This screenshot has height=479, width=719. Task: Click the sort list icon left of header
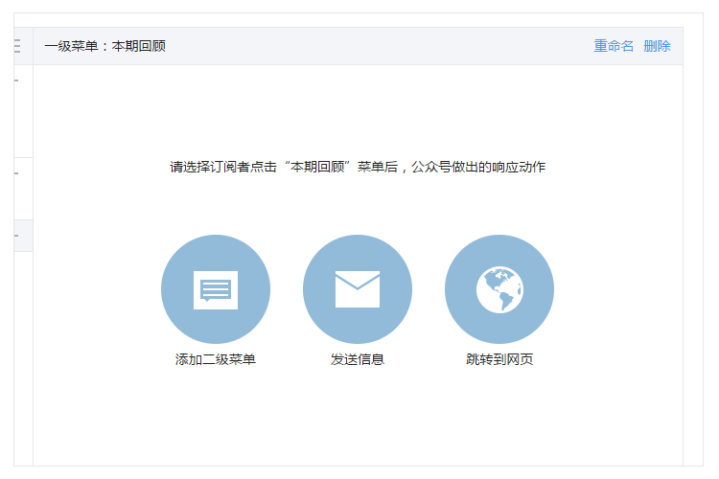click(17, 46)
